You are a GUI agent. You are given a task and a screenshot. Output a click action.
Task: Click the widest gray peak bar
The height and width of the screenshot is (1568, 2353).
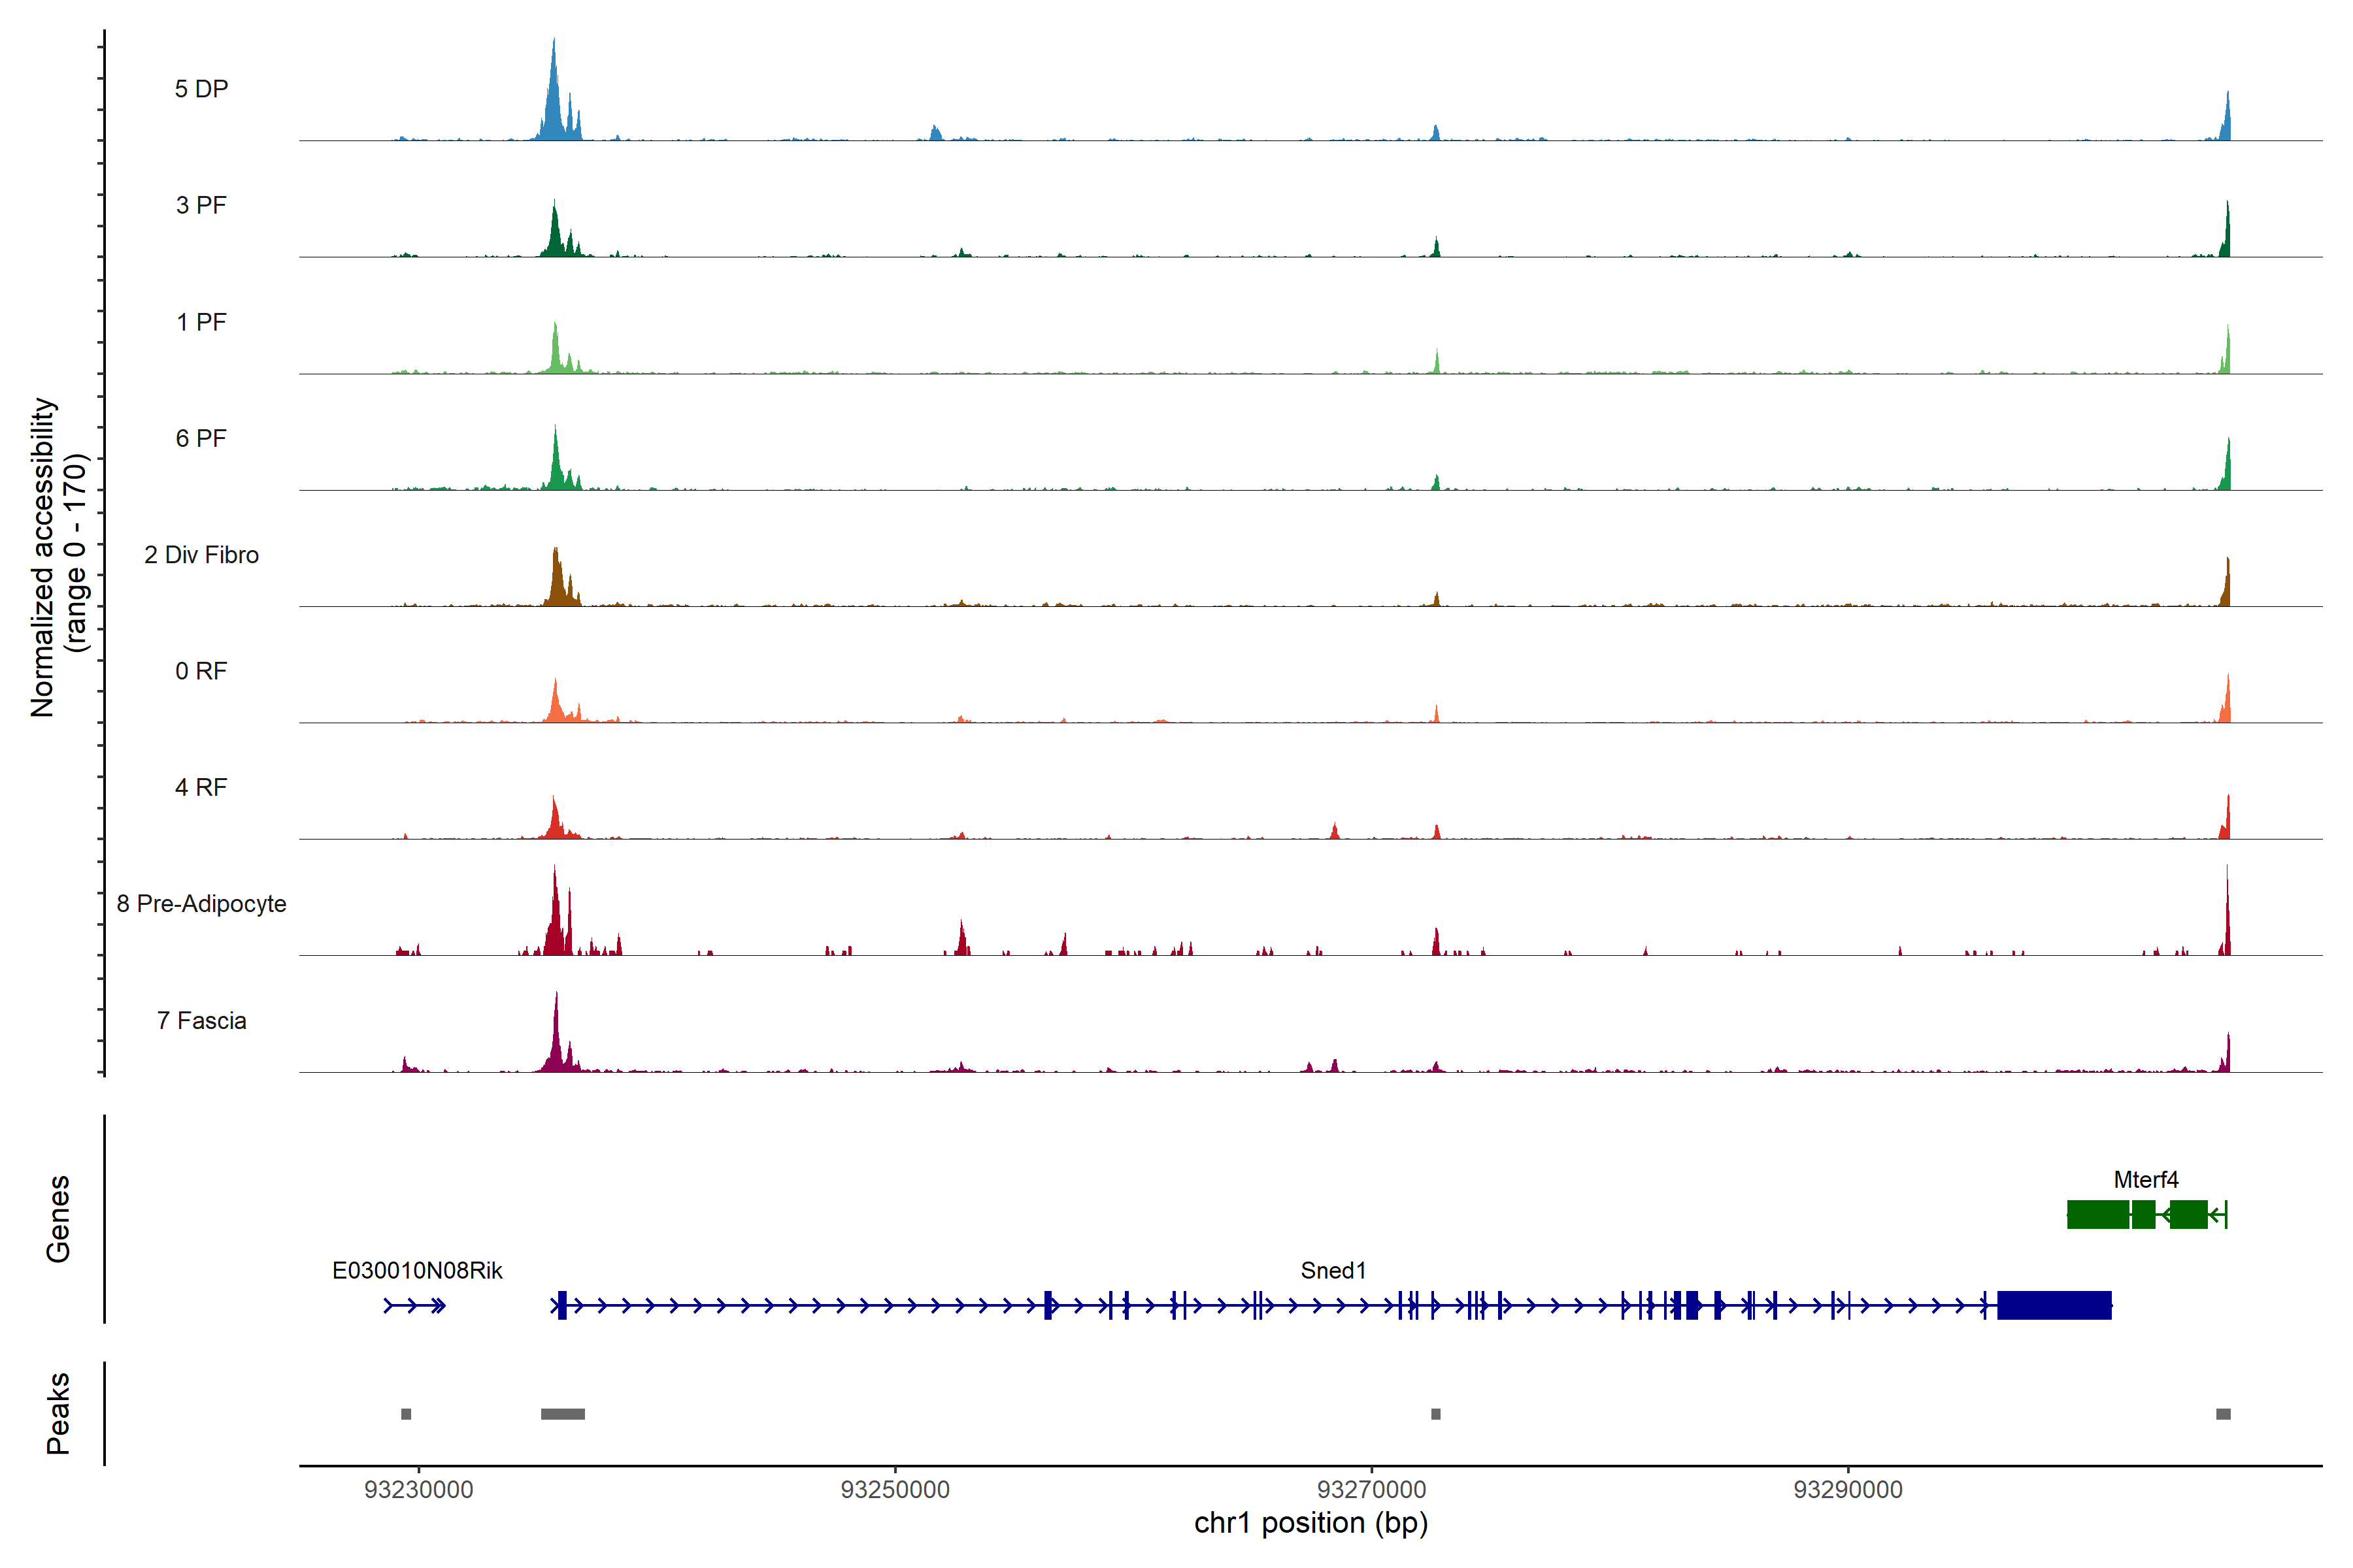coord(563,1414)
